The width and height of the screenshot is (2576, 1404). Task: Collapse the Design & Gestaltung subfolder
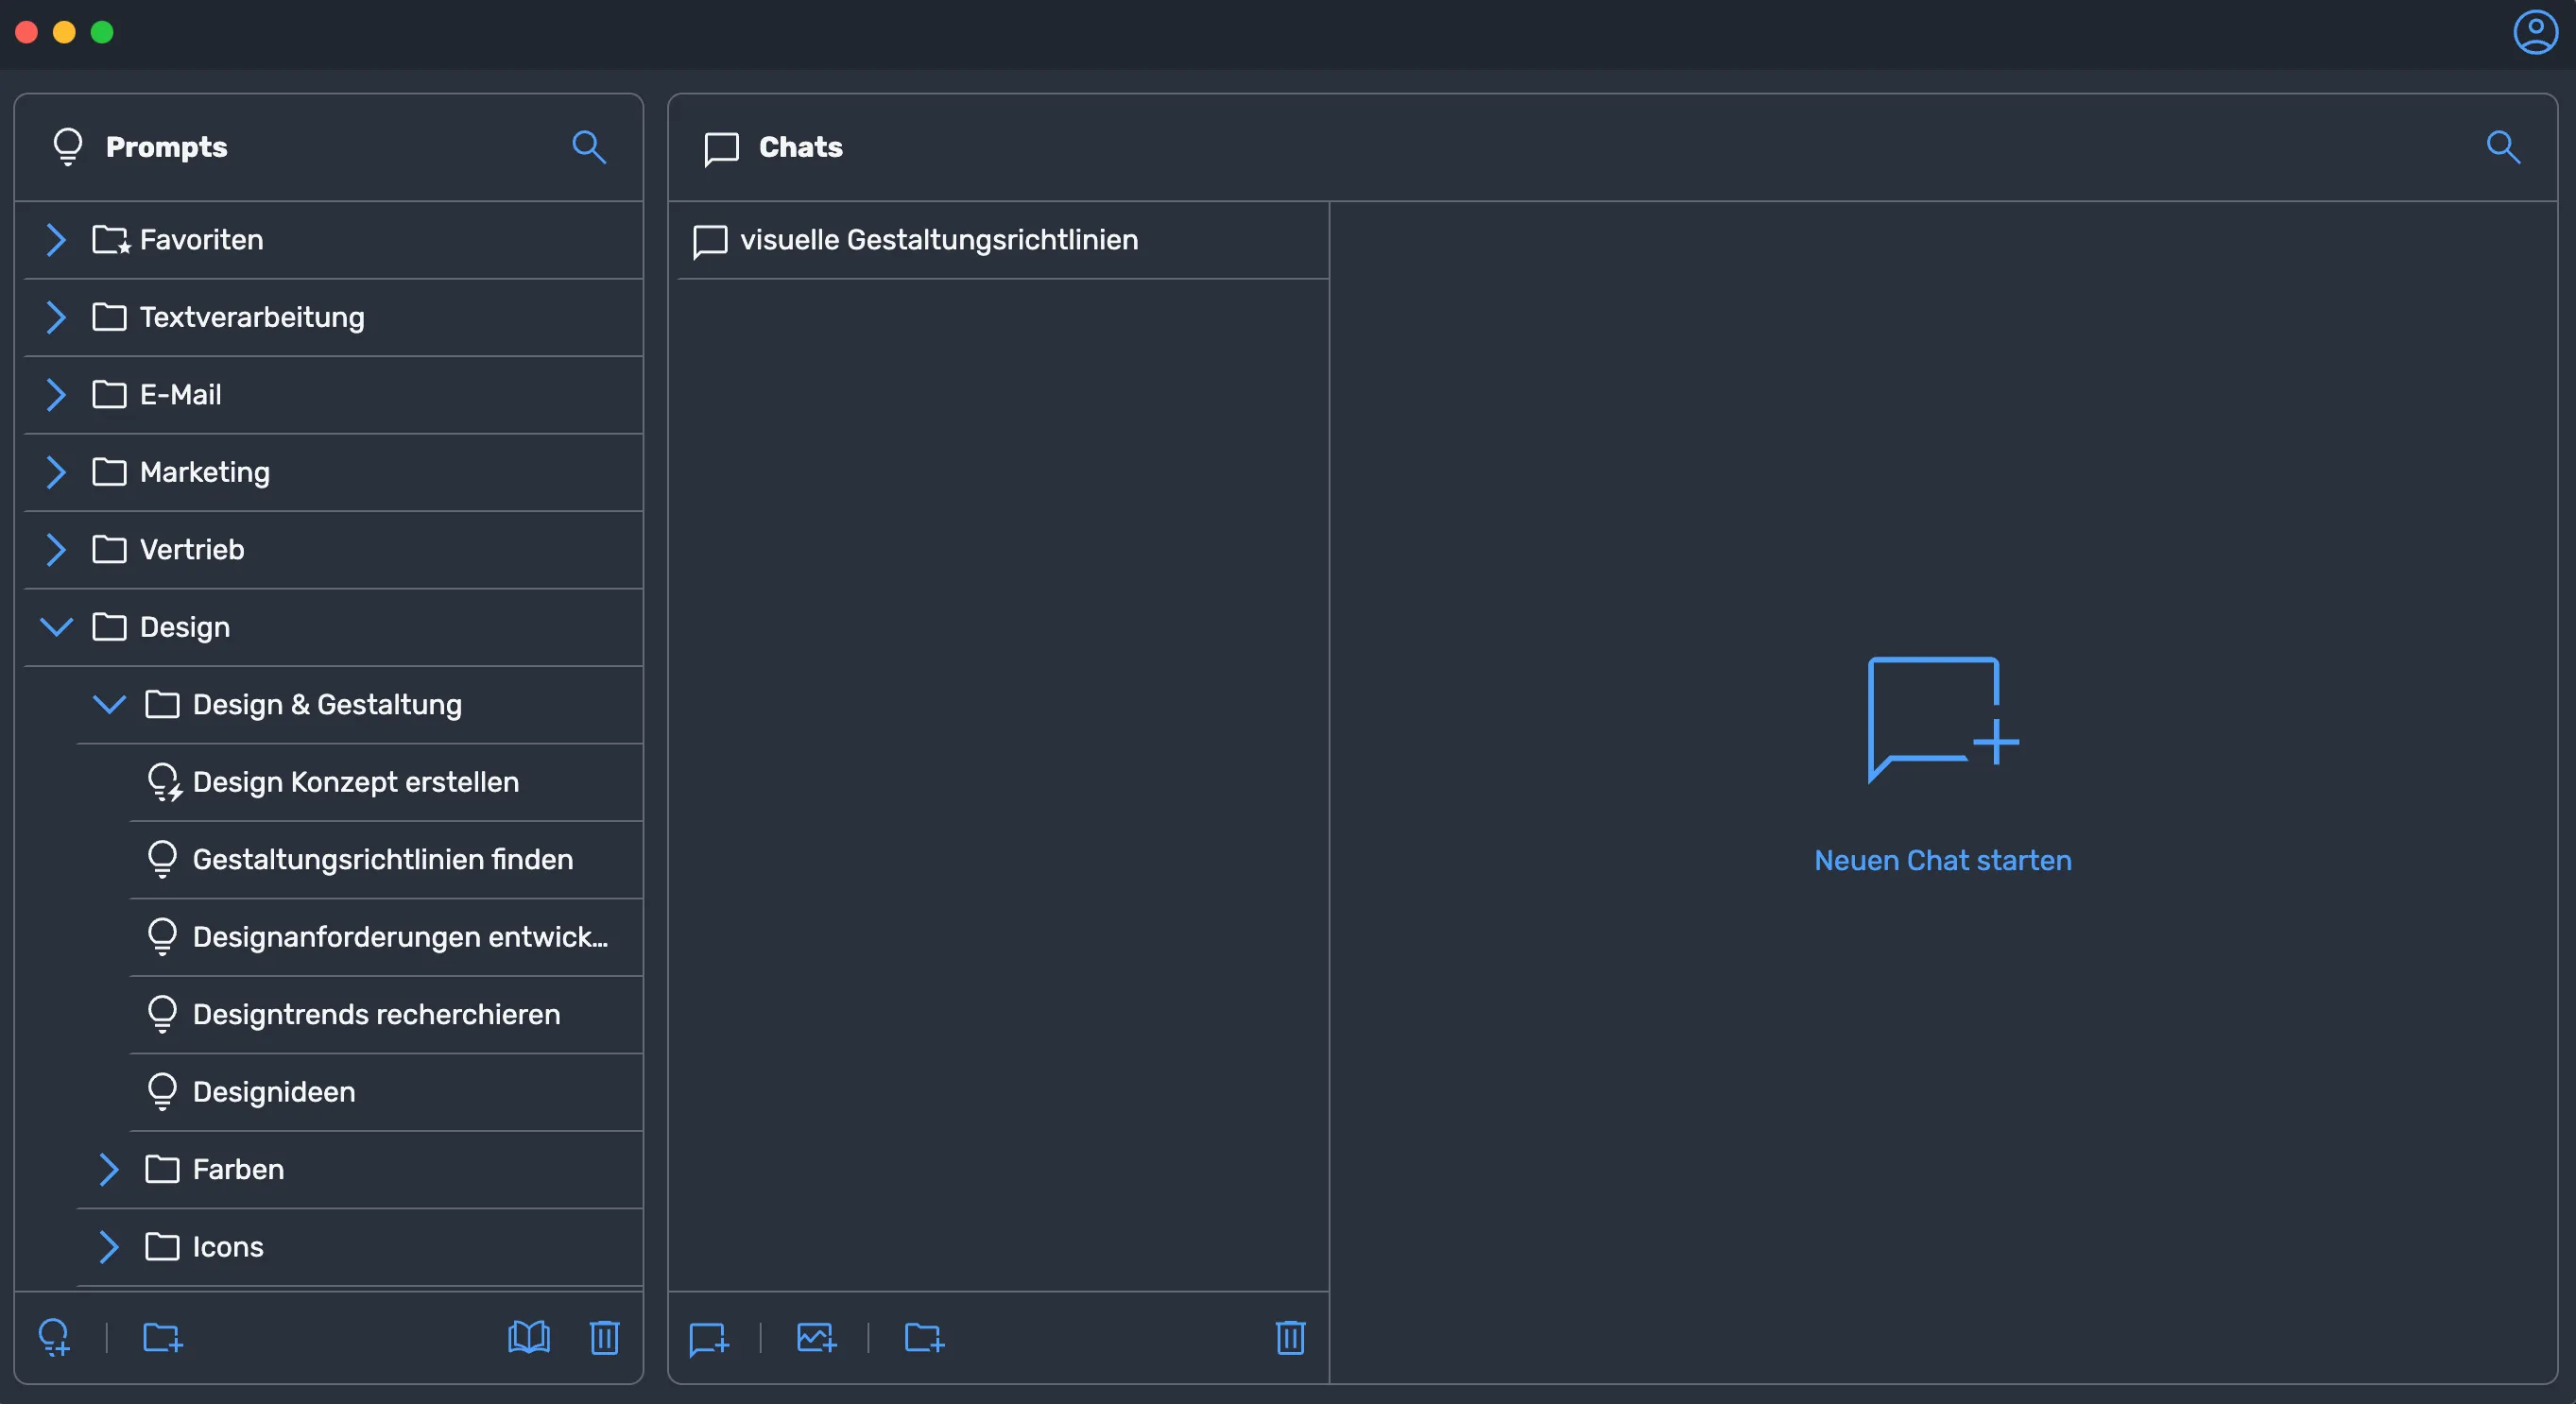[109, 704]
